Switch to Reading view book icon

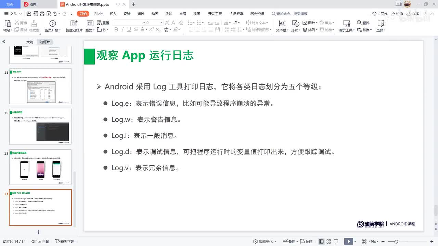[x=336, y=242]
